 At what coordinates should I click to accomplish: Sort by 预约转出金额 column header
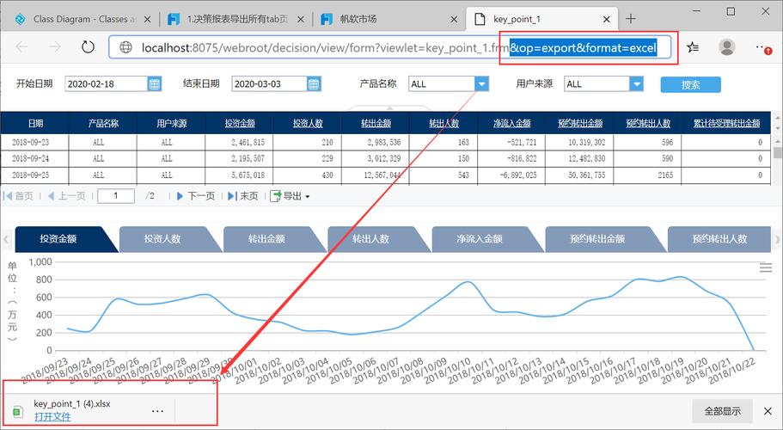[580, 123]
